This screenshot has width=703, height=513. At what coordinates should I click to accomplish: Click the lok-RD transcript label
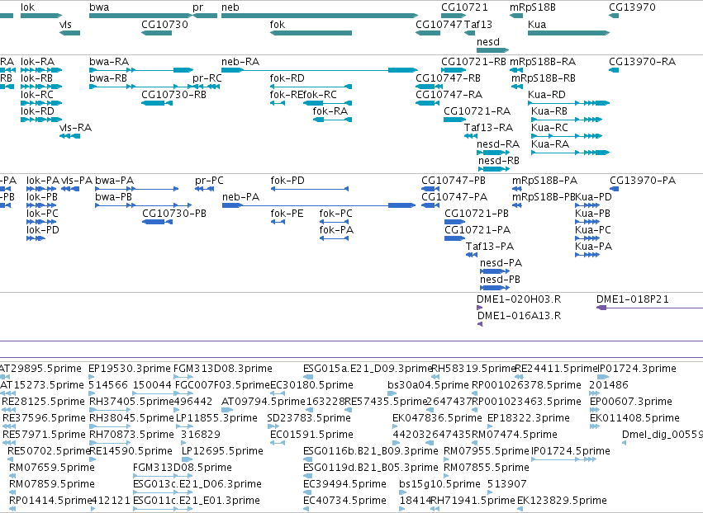[37, 111]
